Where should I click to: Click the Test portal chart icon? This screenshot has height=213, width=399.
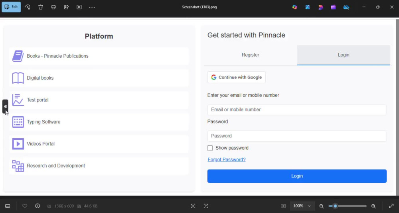(18, 100)
